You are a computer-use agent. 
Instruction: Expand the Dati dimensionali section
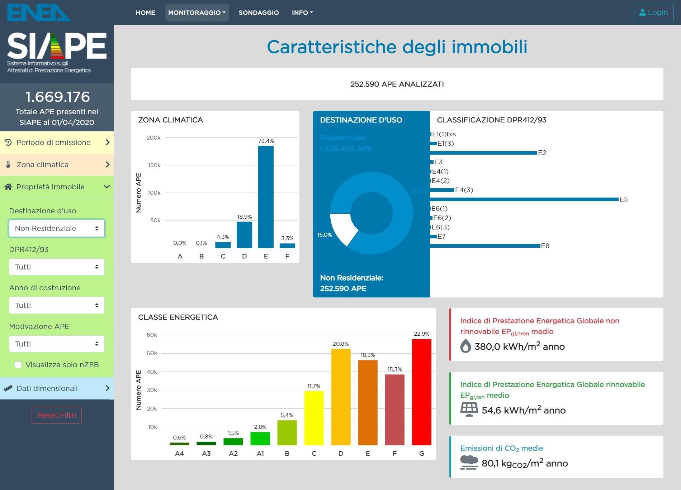57,388
